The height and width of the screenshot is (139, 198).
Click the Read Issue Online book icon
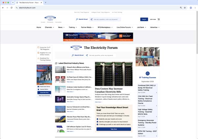click(x=38, y=86)
